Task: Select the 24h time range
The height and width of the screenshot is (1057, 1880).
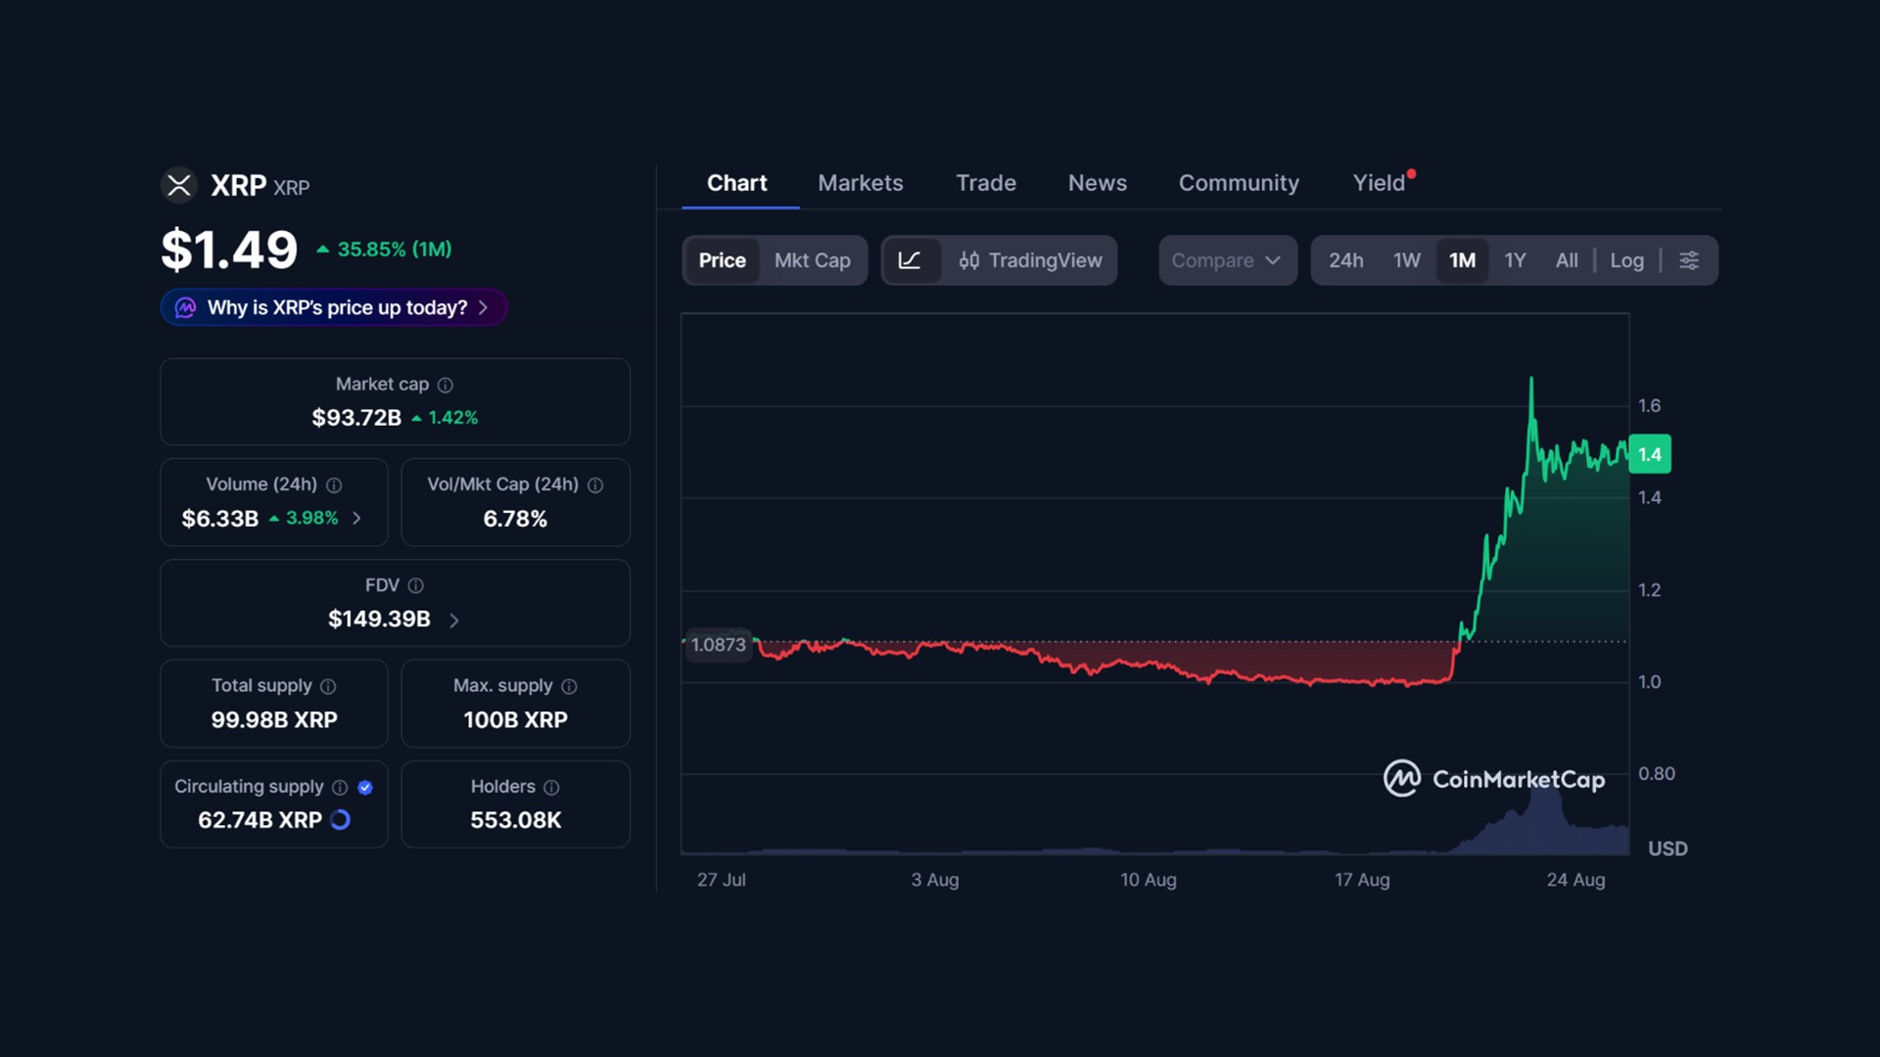Action: pyautogui.click(x=1345, y=260)
